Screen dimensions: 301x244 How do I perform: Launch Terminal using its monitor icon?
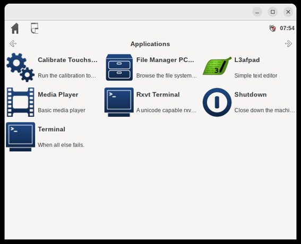click(21, 137)
